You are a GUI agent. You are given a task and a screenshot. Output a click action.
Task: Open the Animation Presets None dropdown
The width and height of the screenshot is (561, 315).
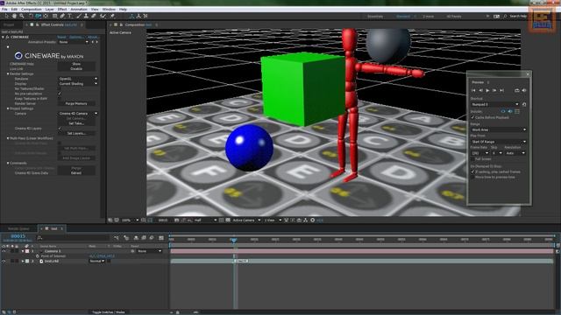click(x=74, y=42)
